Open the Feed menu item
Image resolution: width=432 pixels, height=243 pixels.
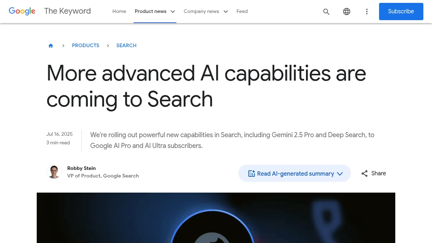(x=242, y=11)
